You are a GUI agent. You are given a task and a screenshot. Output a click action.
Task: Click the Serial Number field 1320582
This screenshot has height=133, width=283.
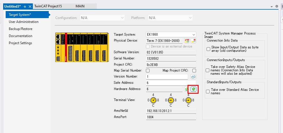[x=171, y=59]
